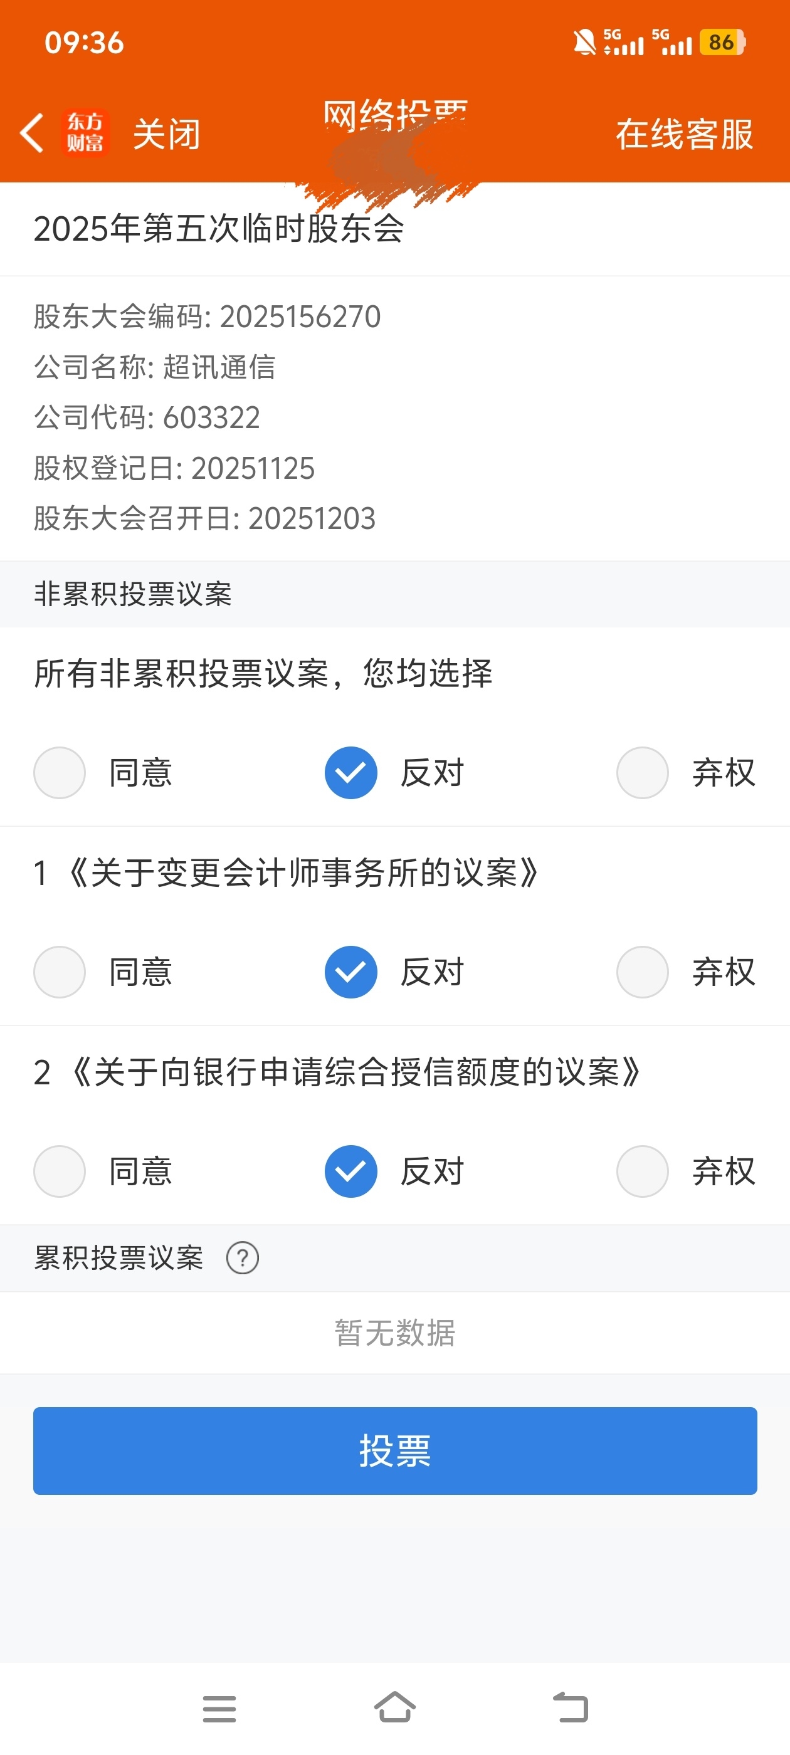Open the recent apps menu icon
The width and height of the screenshot is (790, 1755).
click(x=219, y=1709)
